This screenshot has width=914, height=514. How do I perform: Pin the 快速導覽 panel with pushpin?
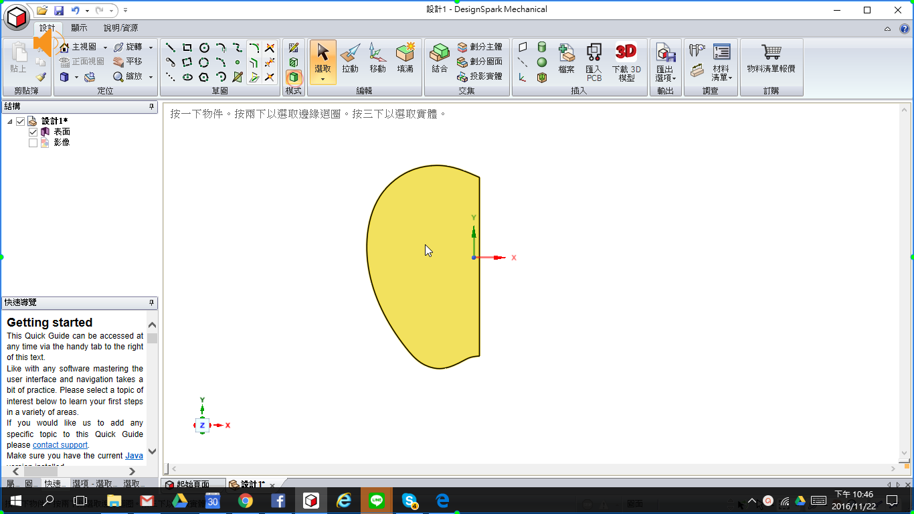pos(152,303)
